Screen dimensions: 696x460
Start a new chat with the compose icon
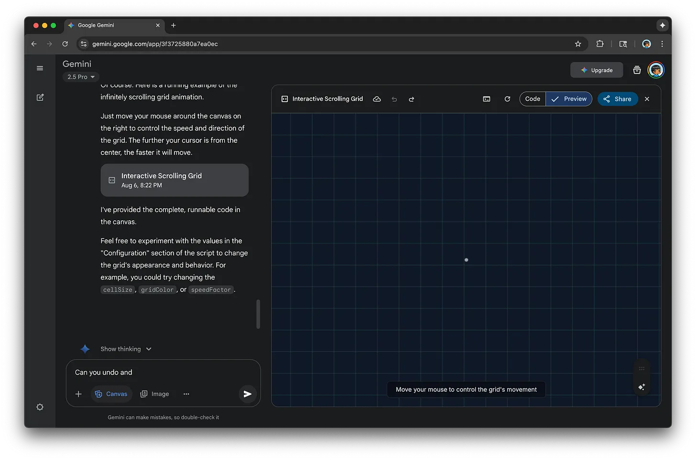(x=40, y=97)
